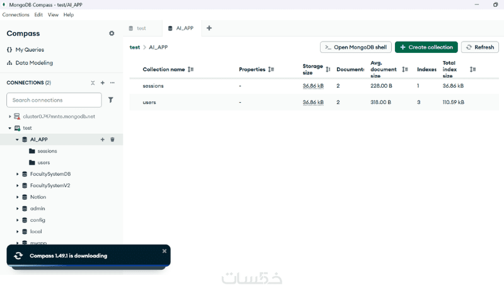
Task: Click the sessions folder icon in sidebar
Action: click(x=32, y=151)
